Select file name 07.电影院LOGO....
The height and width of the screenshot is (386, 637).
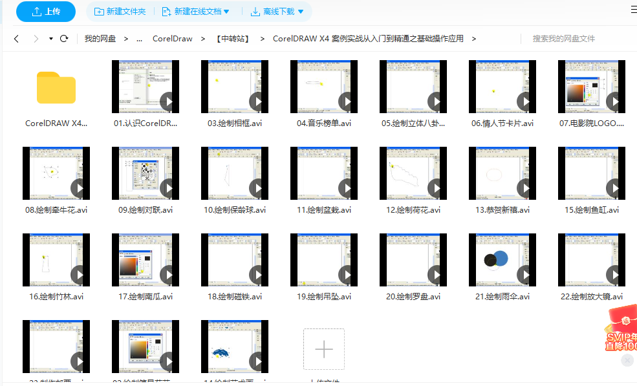[592, 123]
